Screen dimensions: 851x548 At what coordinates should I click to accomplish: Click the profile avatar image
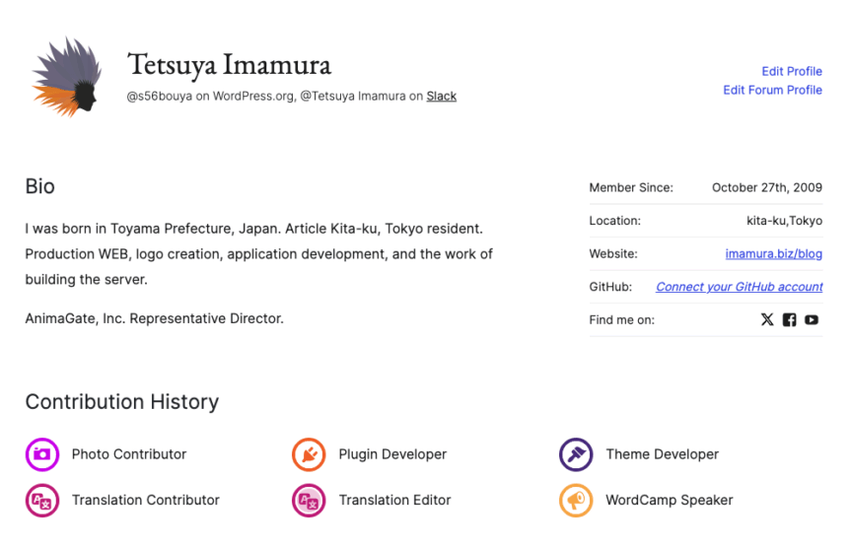click(66, 77)
